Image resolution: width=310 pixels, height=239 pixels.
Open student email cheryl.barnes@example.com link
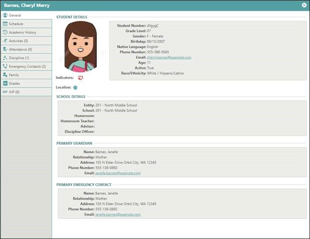coord(169,57)
